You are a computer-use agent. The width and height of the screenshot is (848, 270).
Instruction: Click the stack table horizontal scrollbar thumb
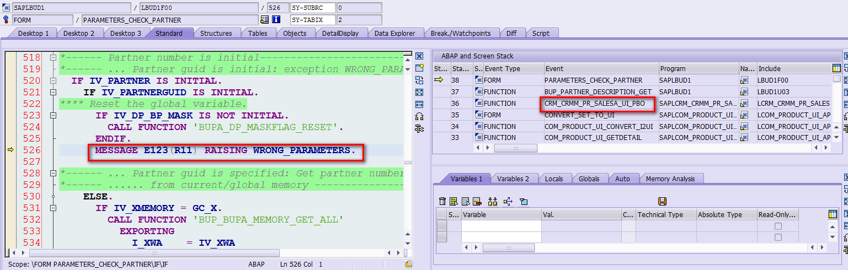(x=516, y=148)
